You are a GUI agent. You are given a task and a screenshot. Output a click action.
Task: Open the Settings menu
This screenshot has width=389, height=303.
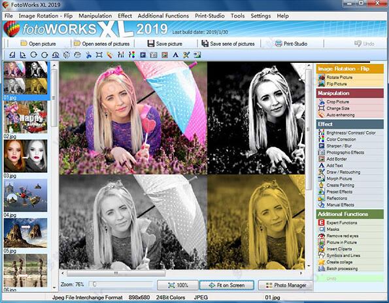coord(261,16)
